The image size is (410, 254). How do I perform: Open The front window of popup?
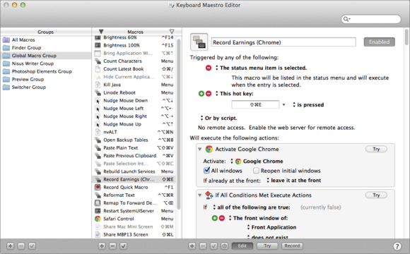(x=258, y=218)
